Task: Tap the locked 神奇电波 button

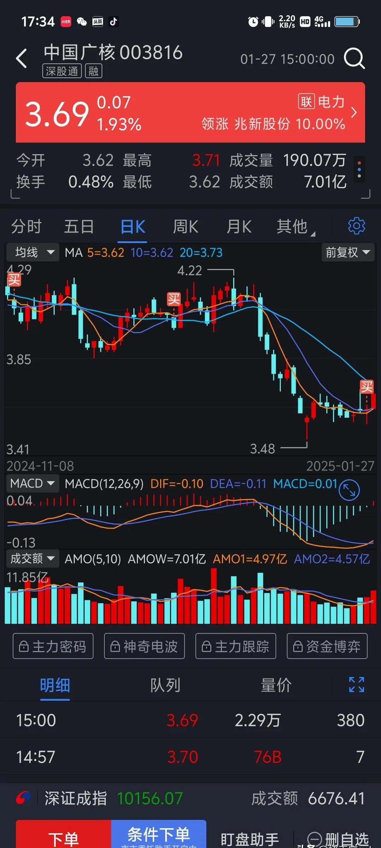Action: pos(144,646)
